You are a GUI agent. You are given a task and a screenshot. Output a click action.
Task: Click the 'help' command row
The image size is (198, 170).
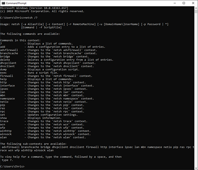(x=36, y=79)
